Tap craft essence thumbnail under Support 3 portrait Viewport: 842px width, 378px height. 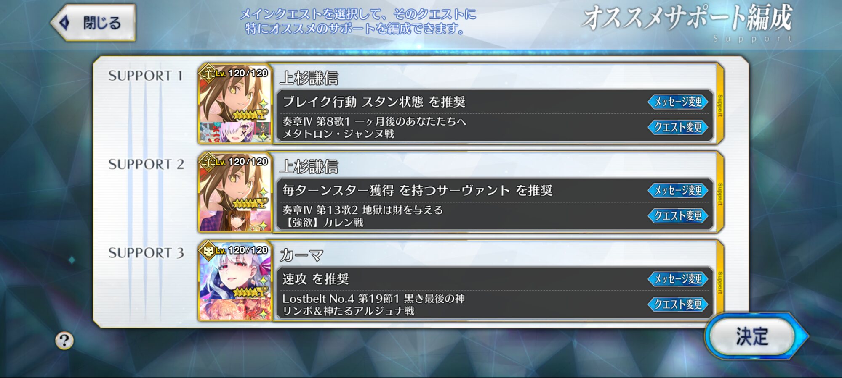235,310
